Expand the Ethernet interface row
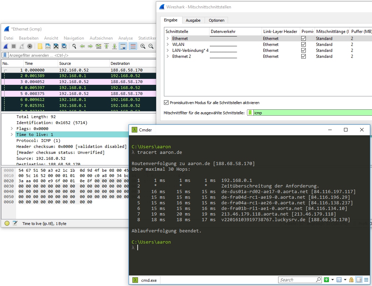 pyautogui.click(x=168, y=39)
